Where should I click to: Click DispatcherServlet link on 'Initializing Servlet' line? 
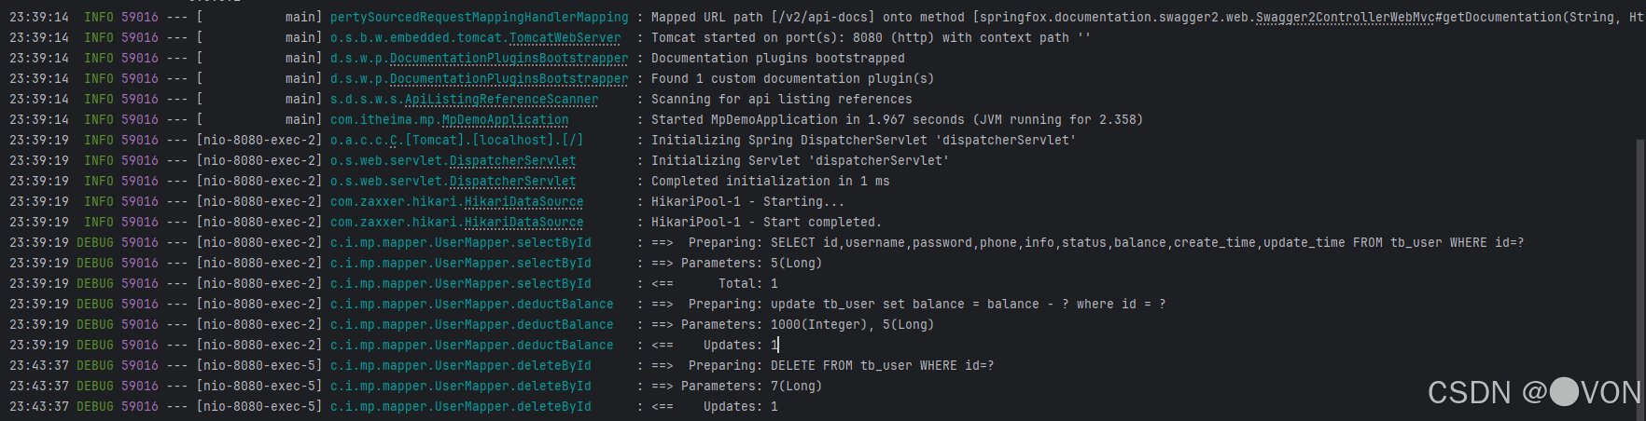[512, 161]
